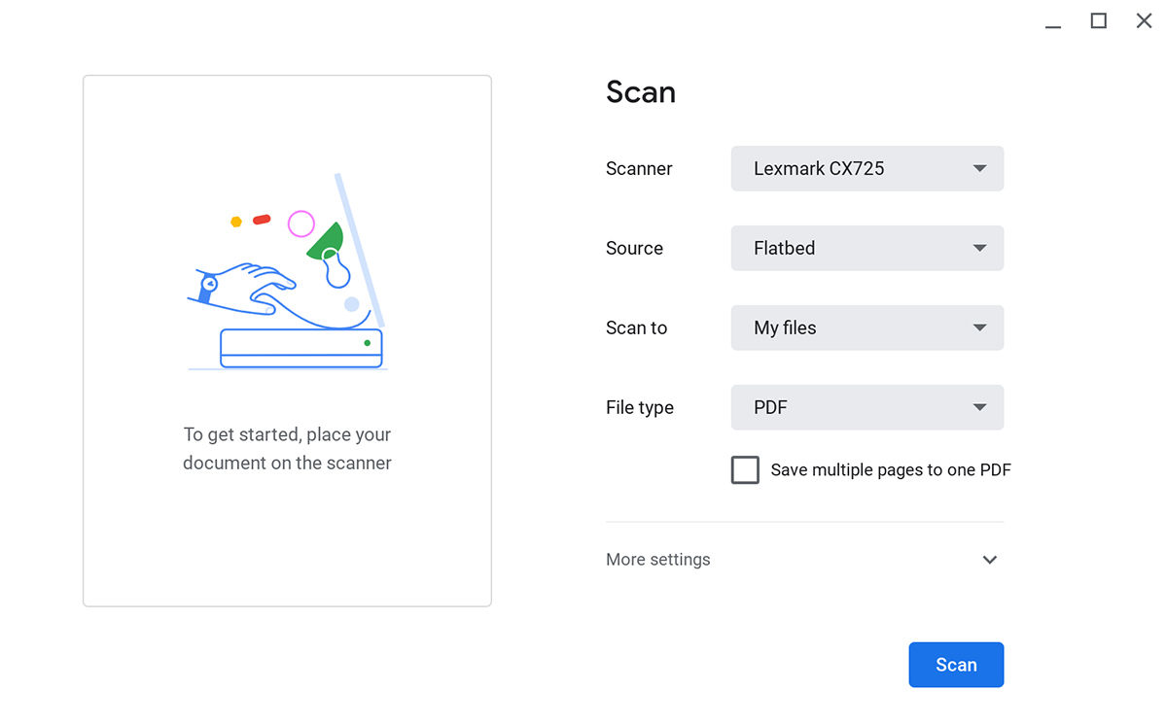Click the More settings chevron icon
The image size is (1167, 723).
coord(989,560)
